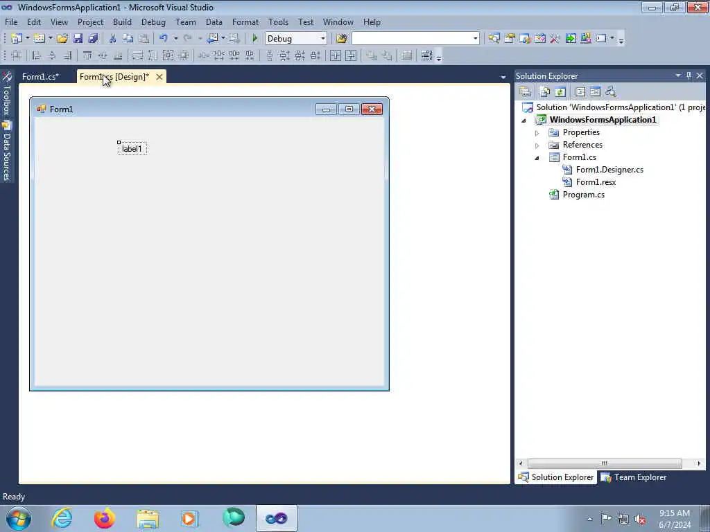Screen dimensions: 710x532
Task: Click Solution Explorer's View Class Diagram icon
Action: pos(611,92)
